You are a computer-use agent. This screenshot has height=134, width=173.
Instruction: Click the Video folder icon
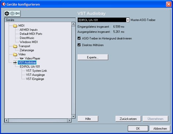click(15, 55)
